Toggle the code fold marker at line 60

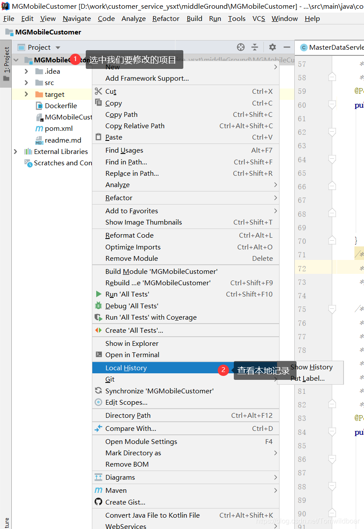coord(332,105)
